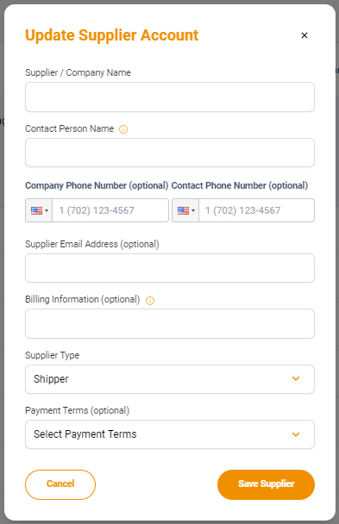The height and width of the screenshot is (524, 339).
Task: Click the Company Phone Number (optional) label
Action: click(97, 185)
